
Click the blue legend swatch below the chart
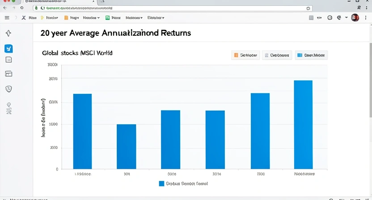point(161,183)
